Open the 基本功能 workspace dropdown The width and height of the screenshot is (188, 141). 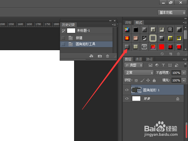pyautogui.click(x=172, y=13)
